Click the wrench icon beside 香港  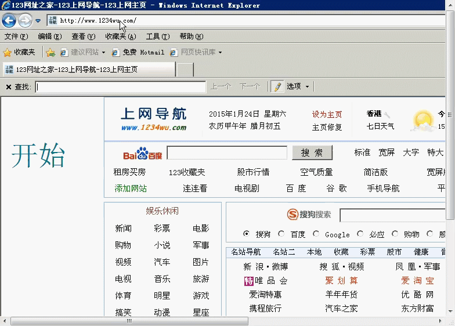(x=387, y=115)
